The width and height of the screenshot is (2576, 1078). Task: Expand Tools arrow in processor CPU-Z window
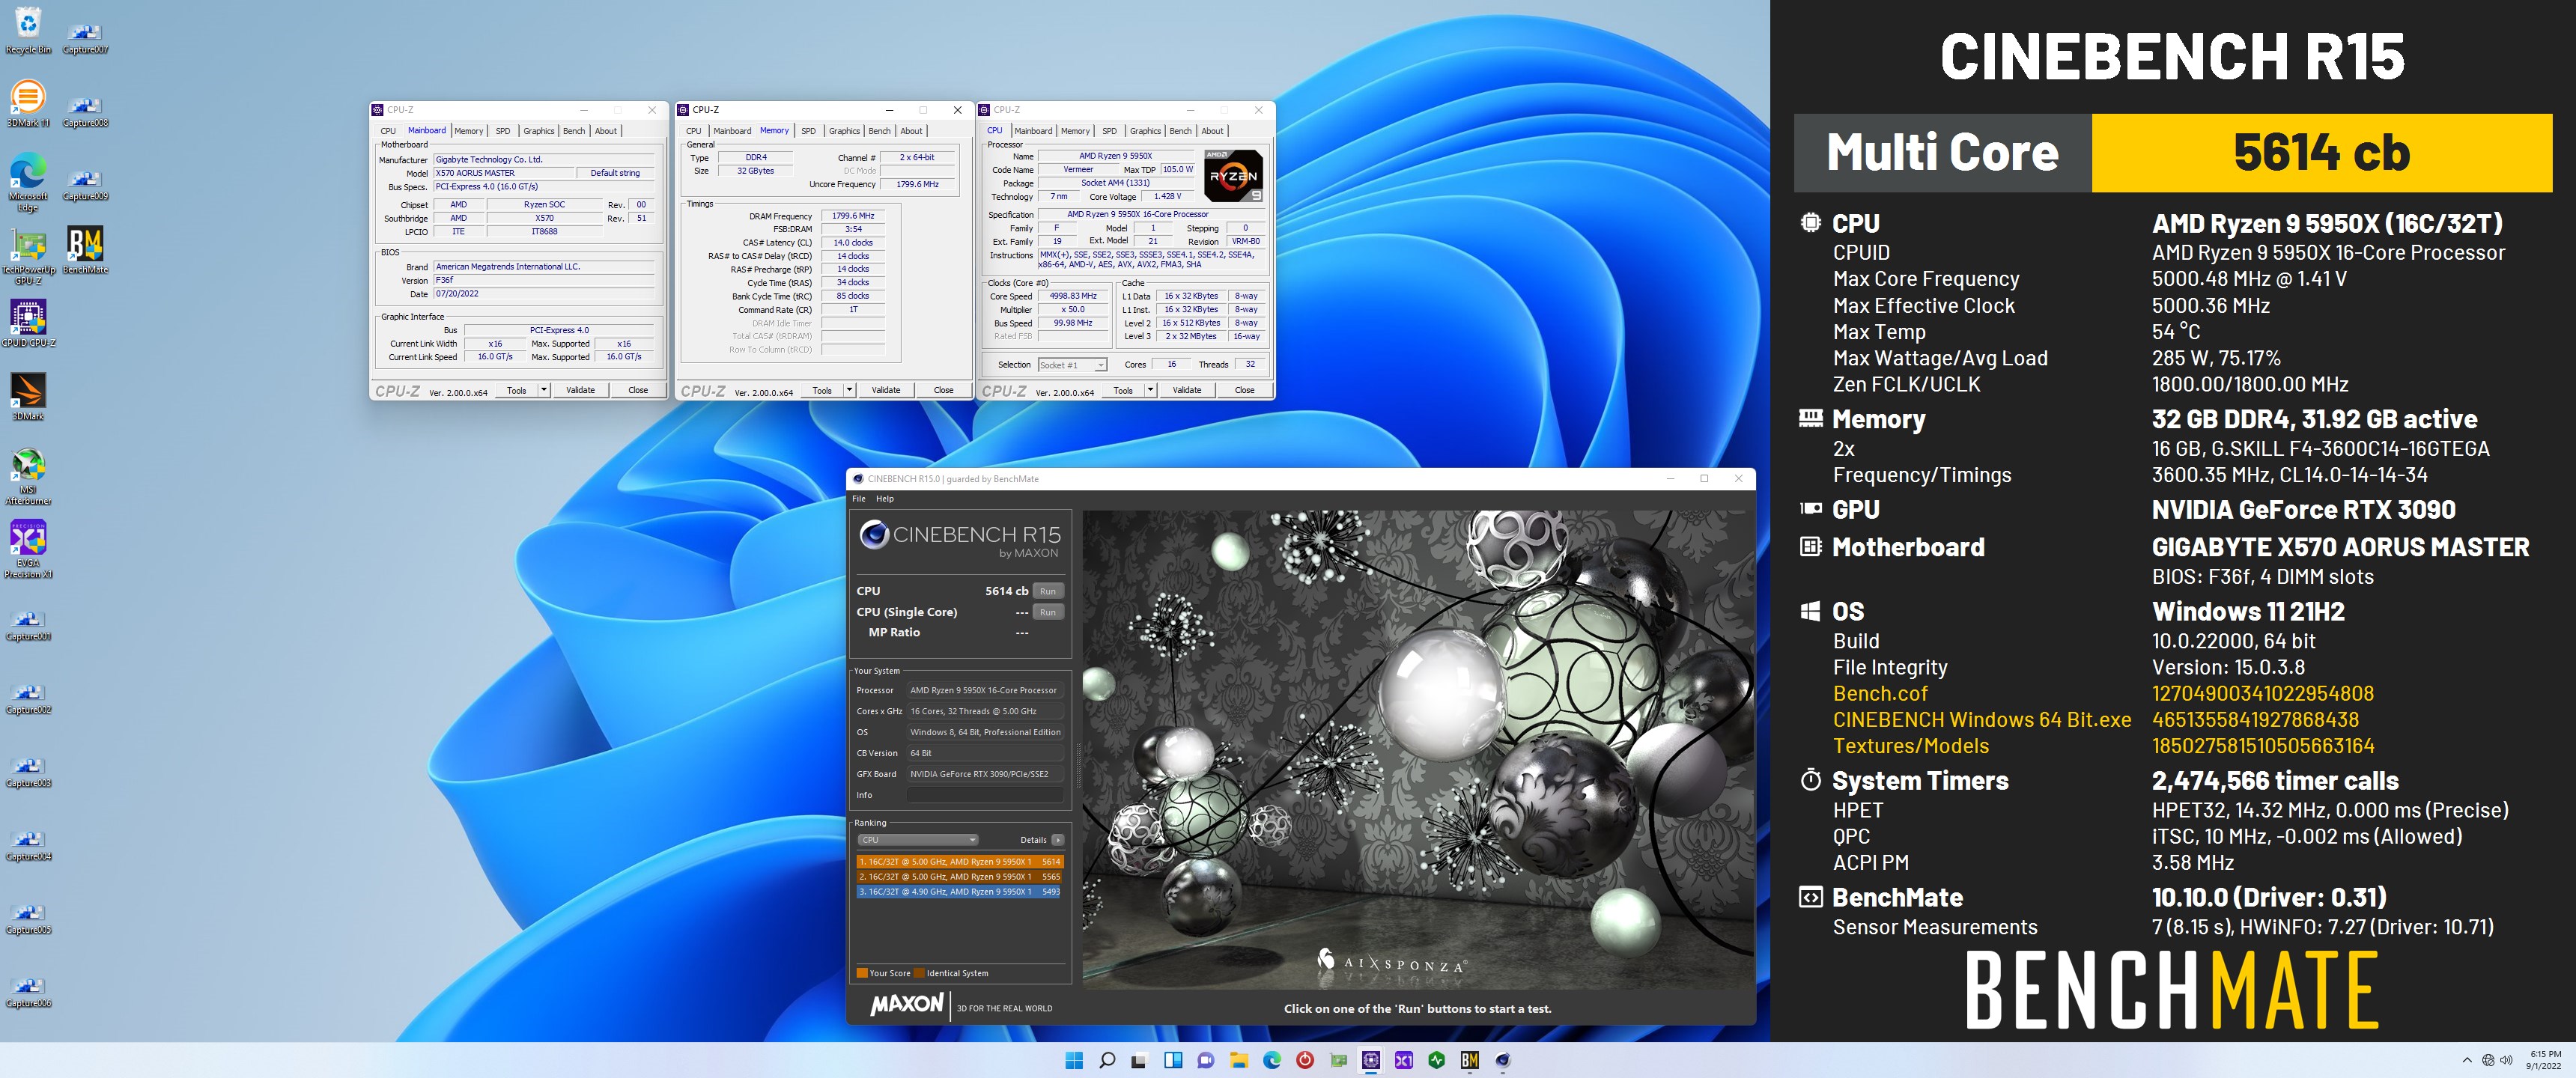click(1151, 390)
